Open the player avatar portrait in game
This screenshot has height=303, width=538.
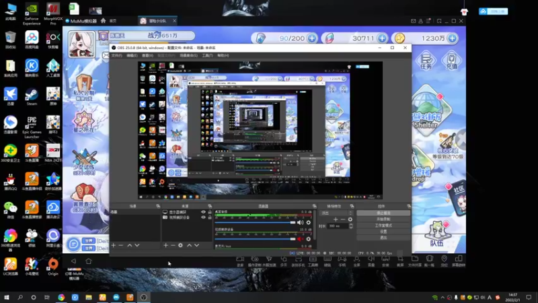(81, 44)
